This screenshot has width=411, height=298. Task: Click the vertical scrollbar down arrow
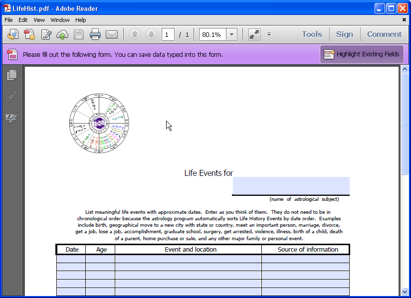click(405, 292)
